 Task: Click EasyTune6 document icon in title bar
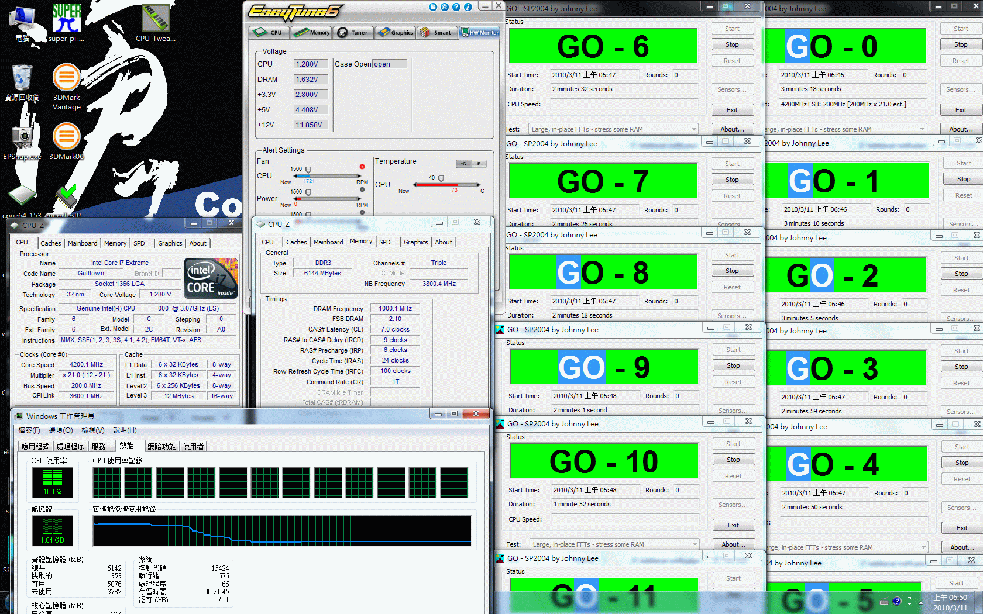(x=433, y=7)
